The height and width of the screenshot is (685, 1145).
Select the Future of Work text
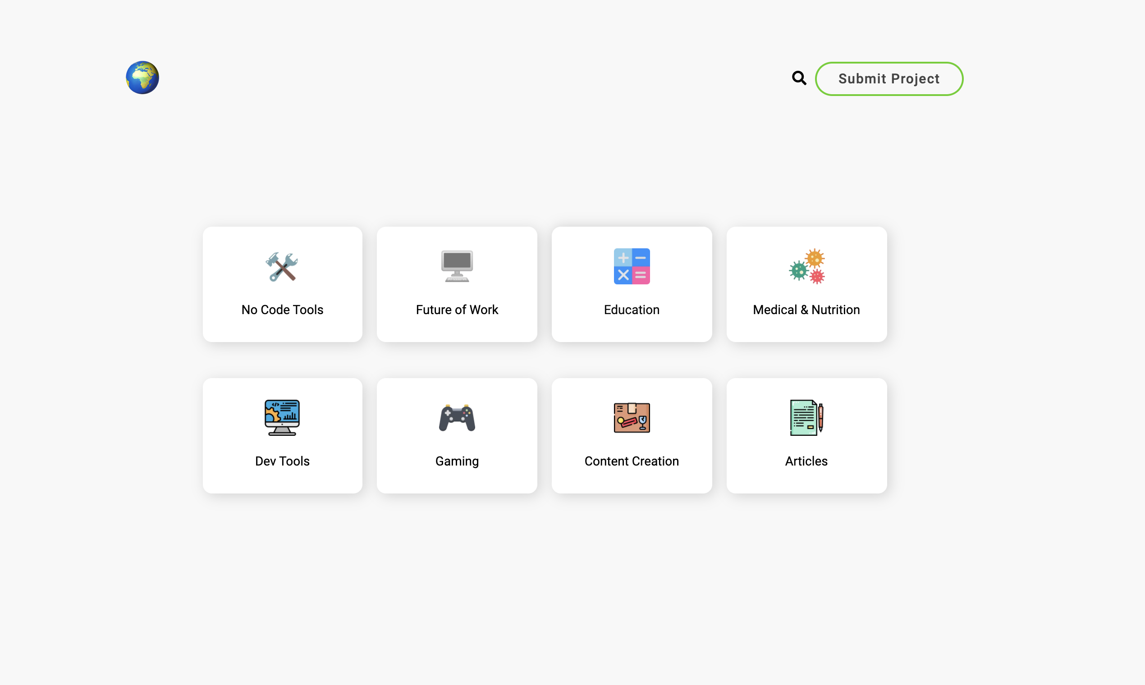[457, 310]
